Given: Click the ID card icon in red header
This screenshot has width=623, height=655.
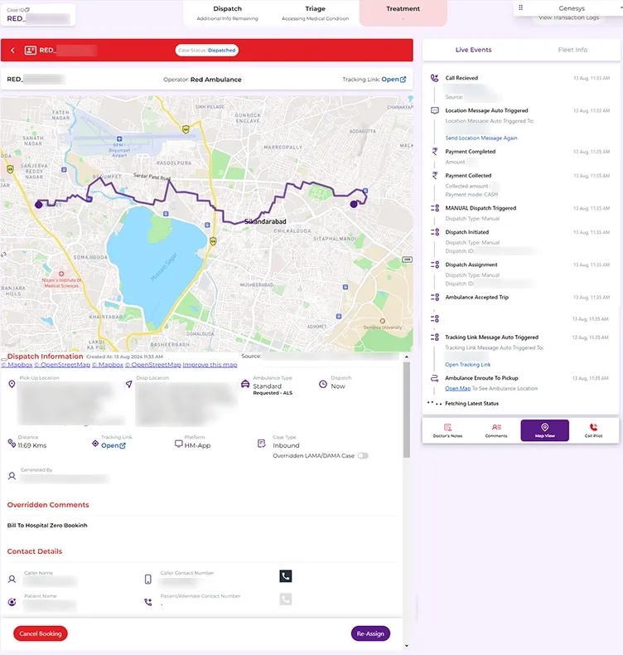Looking at the screenshot, I should pyautogui.click(x=31, y=50).
